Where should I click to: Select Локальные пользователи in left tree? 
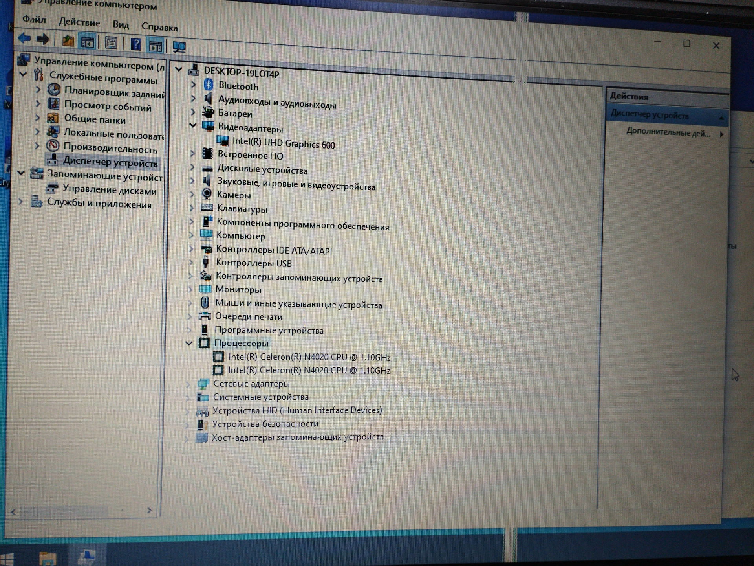pyautogui.click(x=113, y=134)
